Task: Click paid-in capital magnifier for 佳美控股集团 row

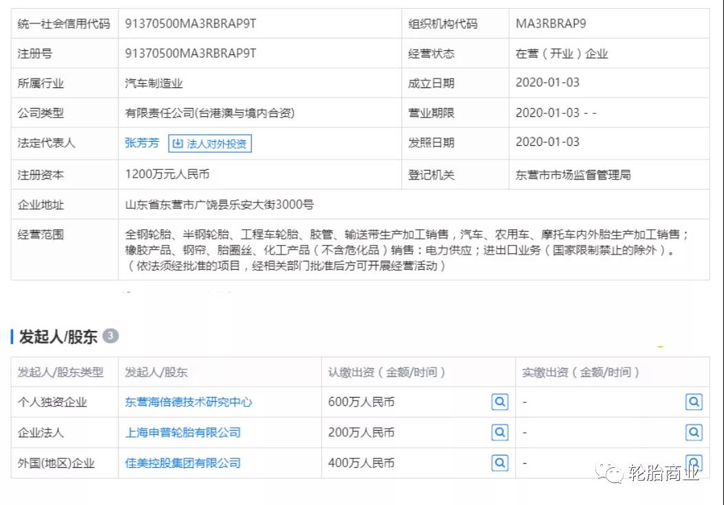Action: click(694, 463)
